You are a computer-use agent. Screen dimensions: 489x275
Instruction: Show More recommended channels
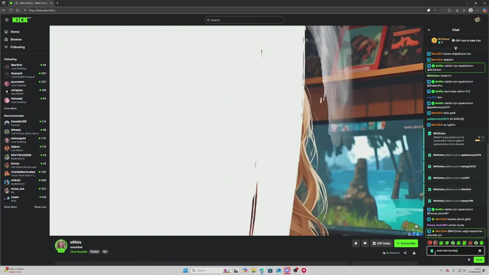click(10, 207)
